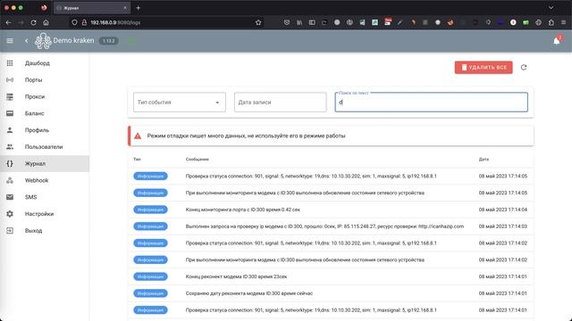This screenshot has height=321, width=572.
Task: Click the Webhook icon in sidebar
Action: pos(10,180)
